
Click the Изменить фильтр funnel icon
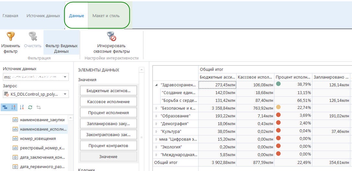pos(11,36)
